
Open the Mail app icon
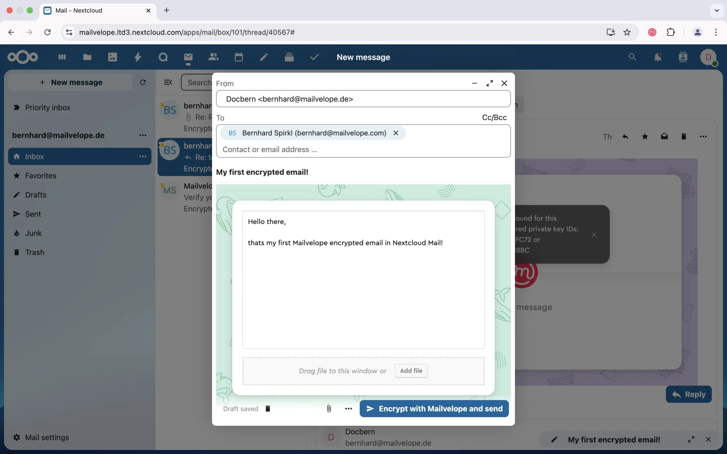[188, 57]
